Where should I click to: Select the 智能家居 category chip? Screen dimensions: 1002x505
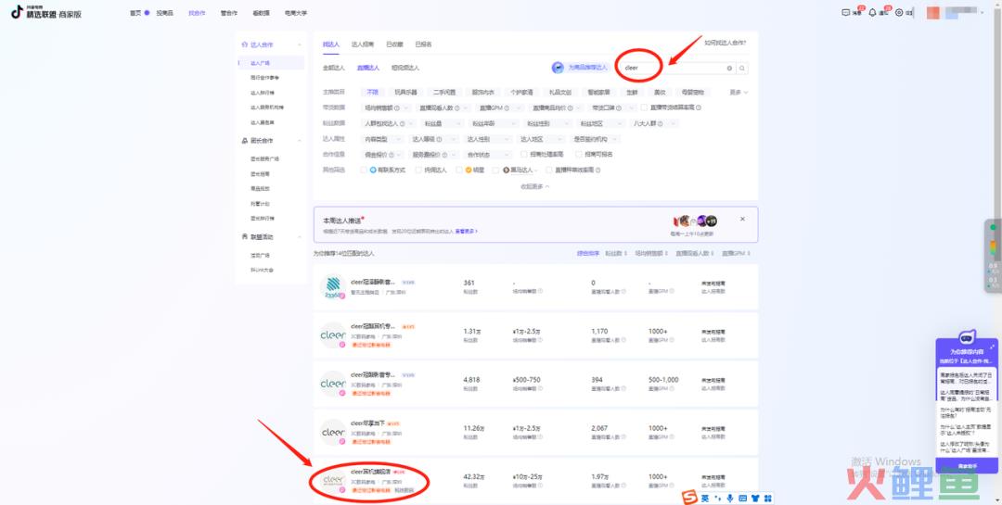click(598, 93)
